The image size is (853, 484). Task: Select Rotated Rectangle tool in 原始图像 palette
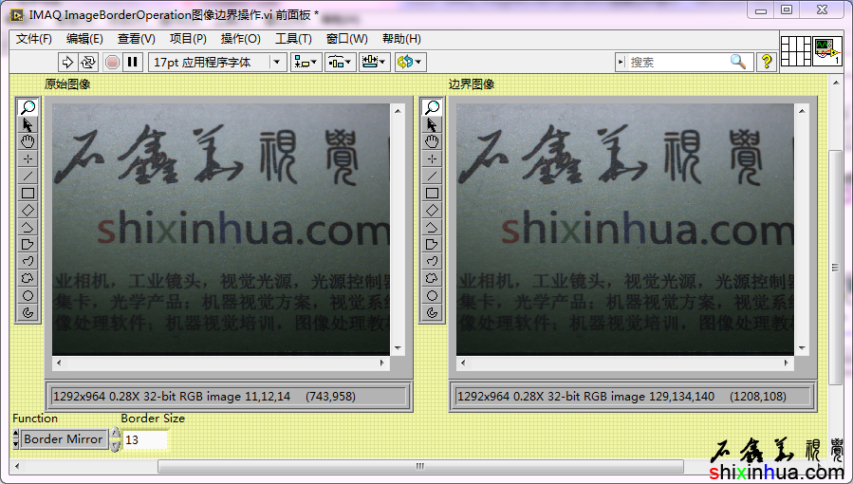[28, 210]
